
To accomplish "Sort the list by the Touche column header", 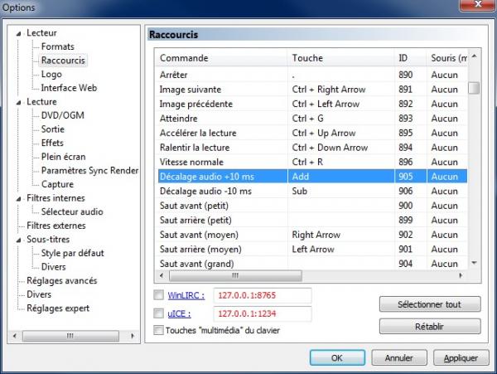I will pyautogui.click(x=340, y=58).
